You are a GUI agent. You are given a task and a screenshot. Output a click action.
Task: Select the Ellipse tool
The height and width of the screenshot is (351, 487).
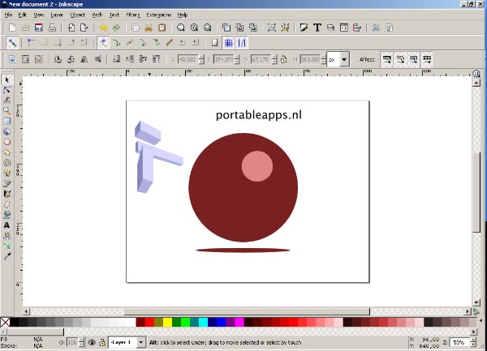tap(7, 141)
